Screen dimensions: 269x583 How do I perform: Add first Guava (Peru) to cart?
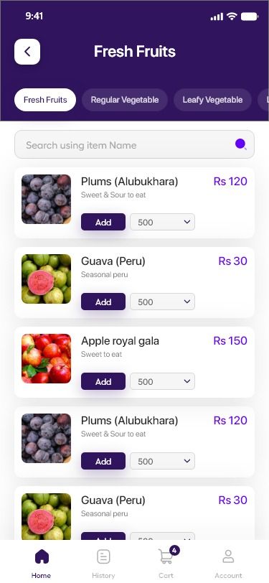tap(103, 302)
